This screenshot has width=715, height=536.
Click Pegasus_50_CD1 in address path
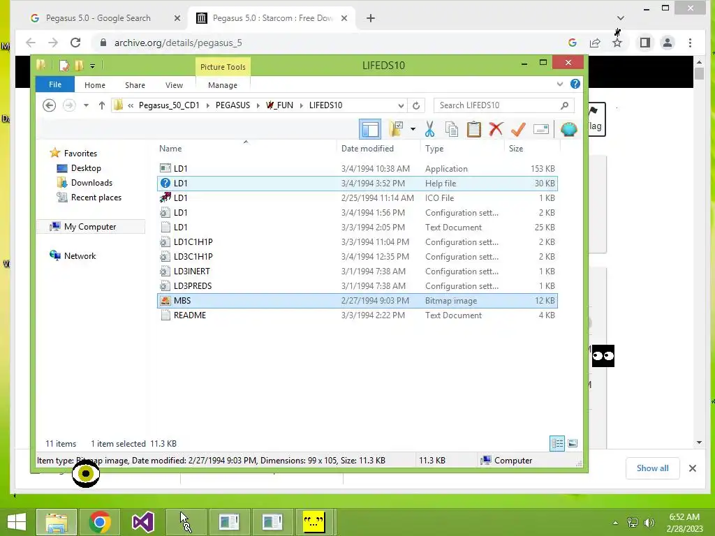pyautogui.click(x=169, y=105)
